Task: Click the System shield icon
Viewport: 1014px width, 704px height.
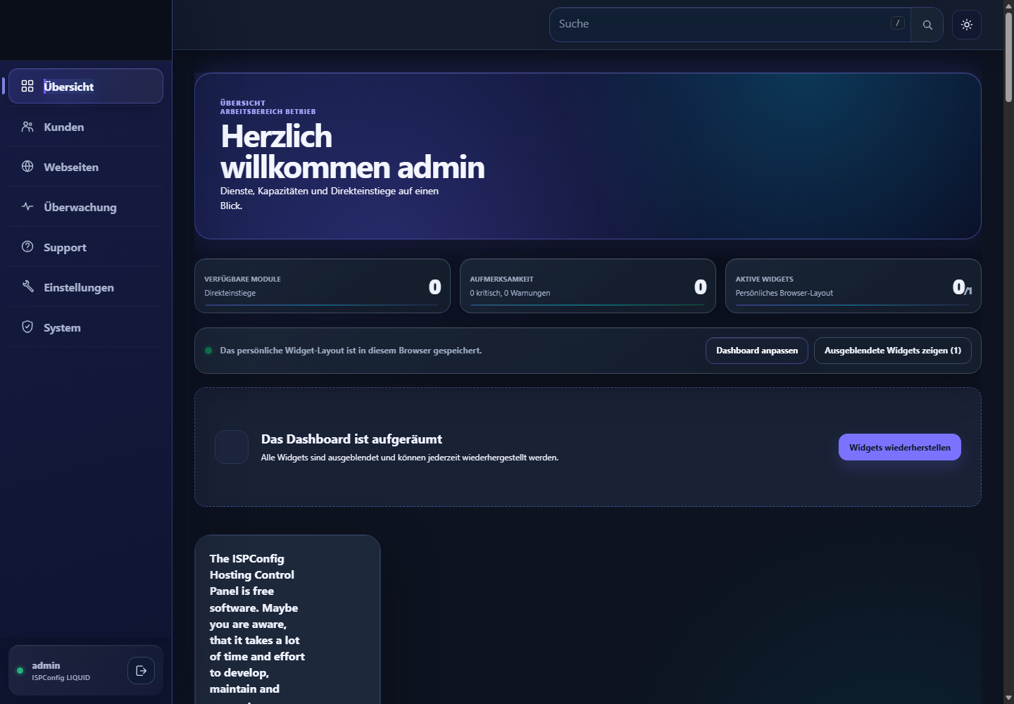Action: 27,327
